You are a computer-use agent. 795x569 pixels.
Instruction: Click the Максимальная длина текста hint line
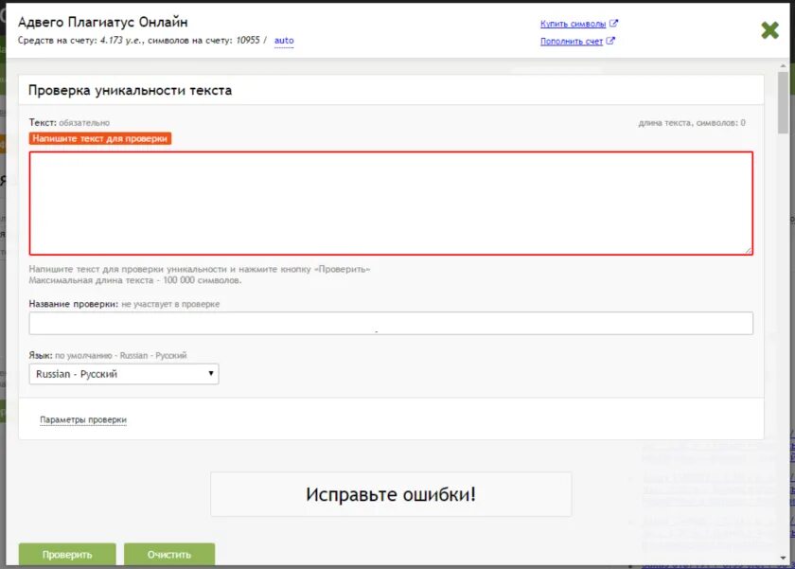coord(135,280)
